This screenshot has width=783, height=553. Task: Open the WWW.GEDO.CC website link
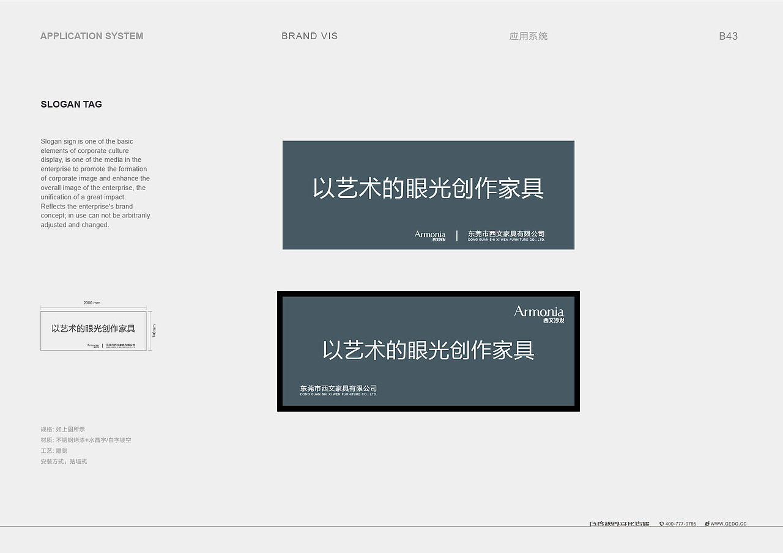pos(729,524)
